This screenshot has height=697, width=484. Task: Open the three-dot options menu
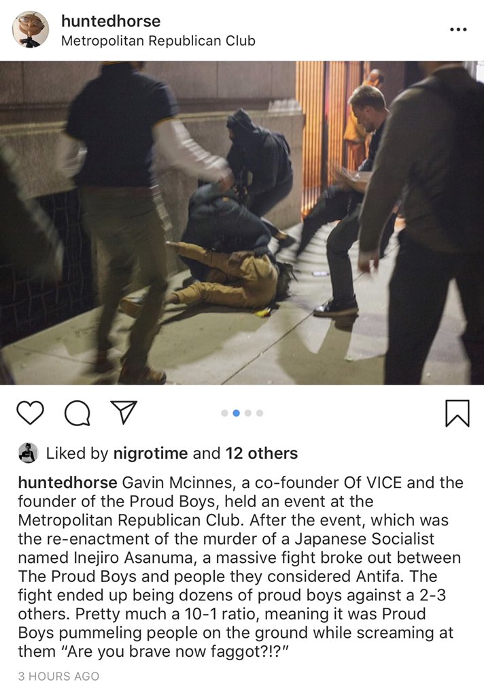[x=458, y=29]
